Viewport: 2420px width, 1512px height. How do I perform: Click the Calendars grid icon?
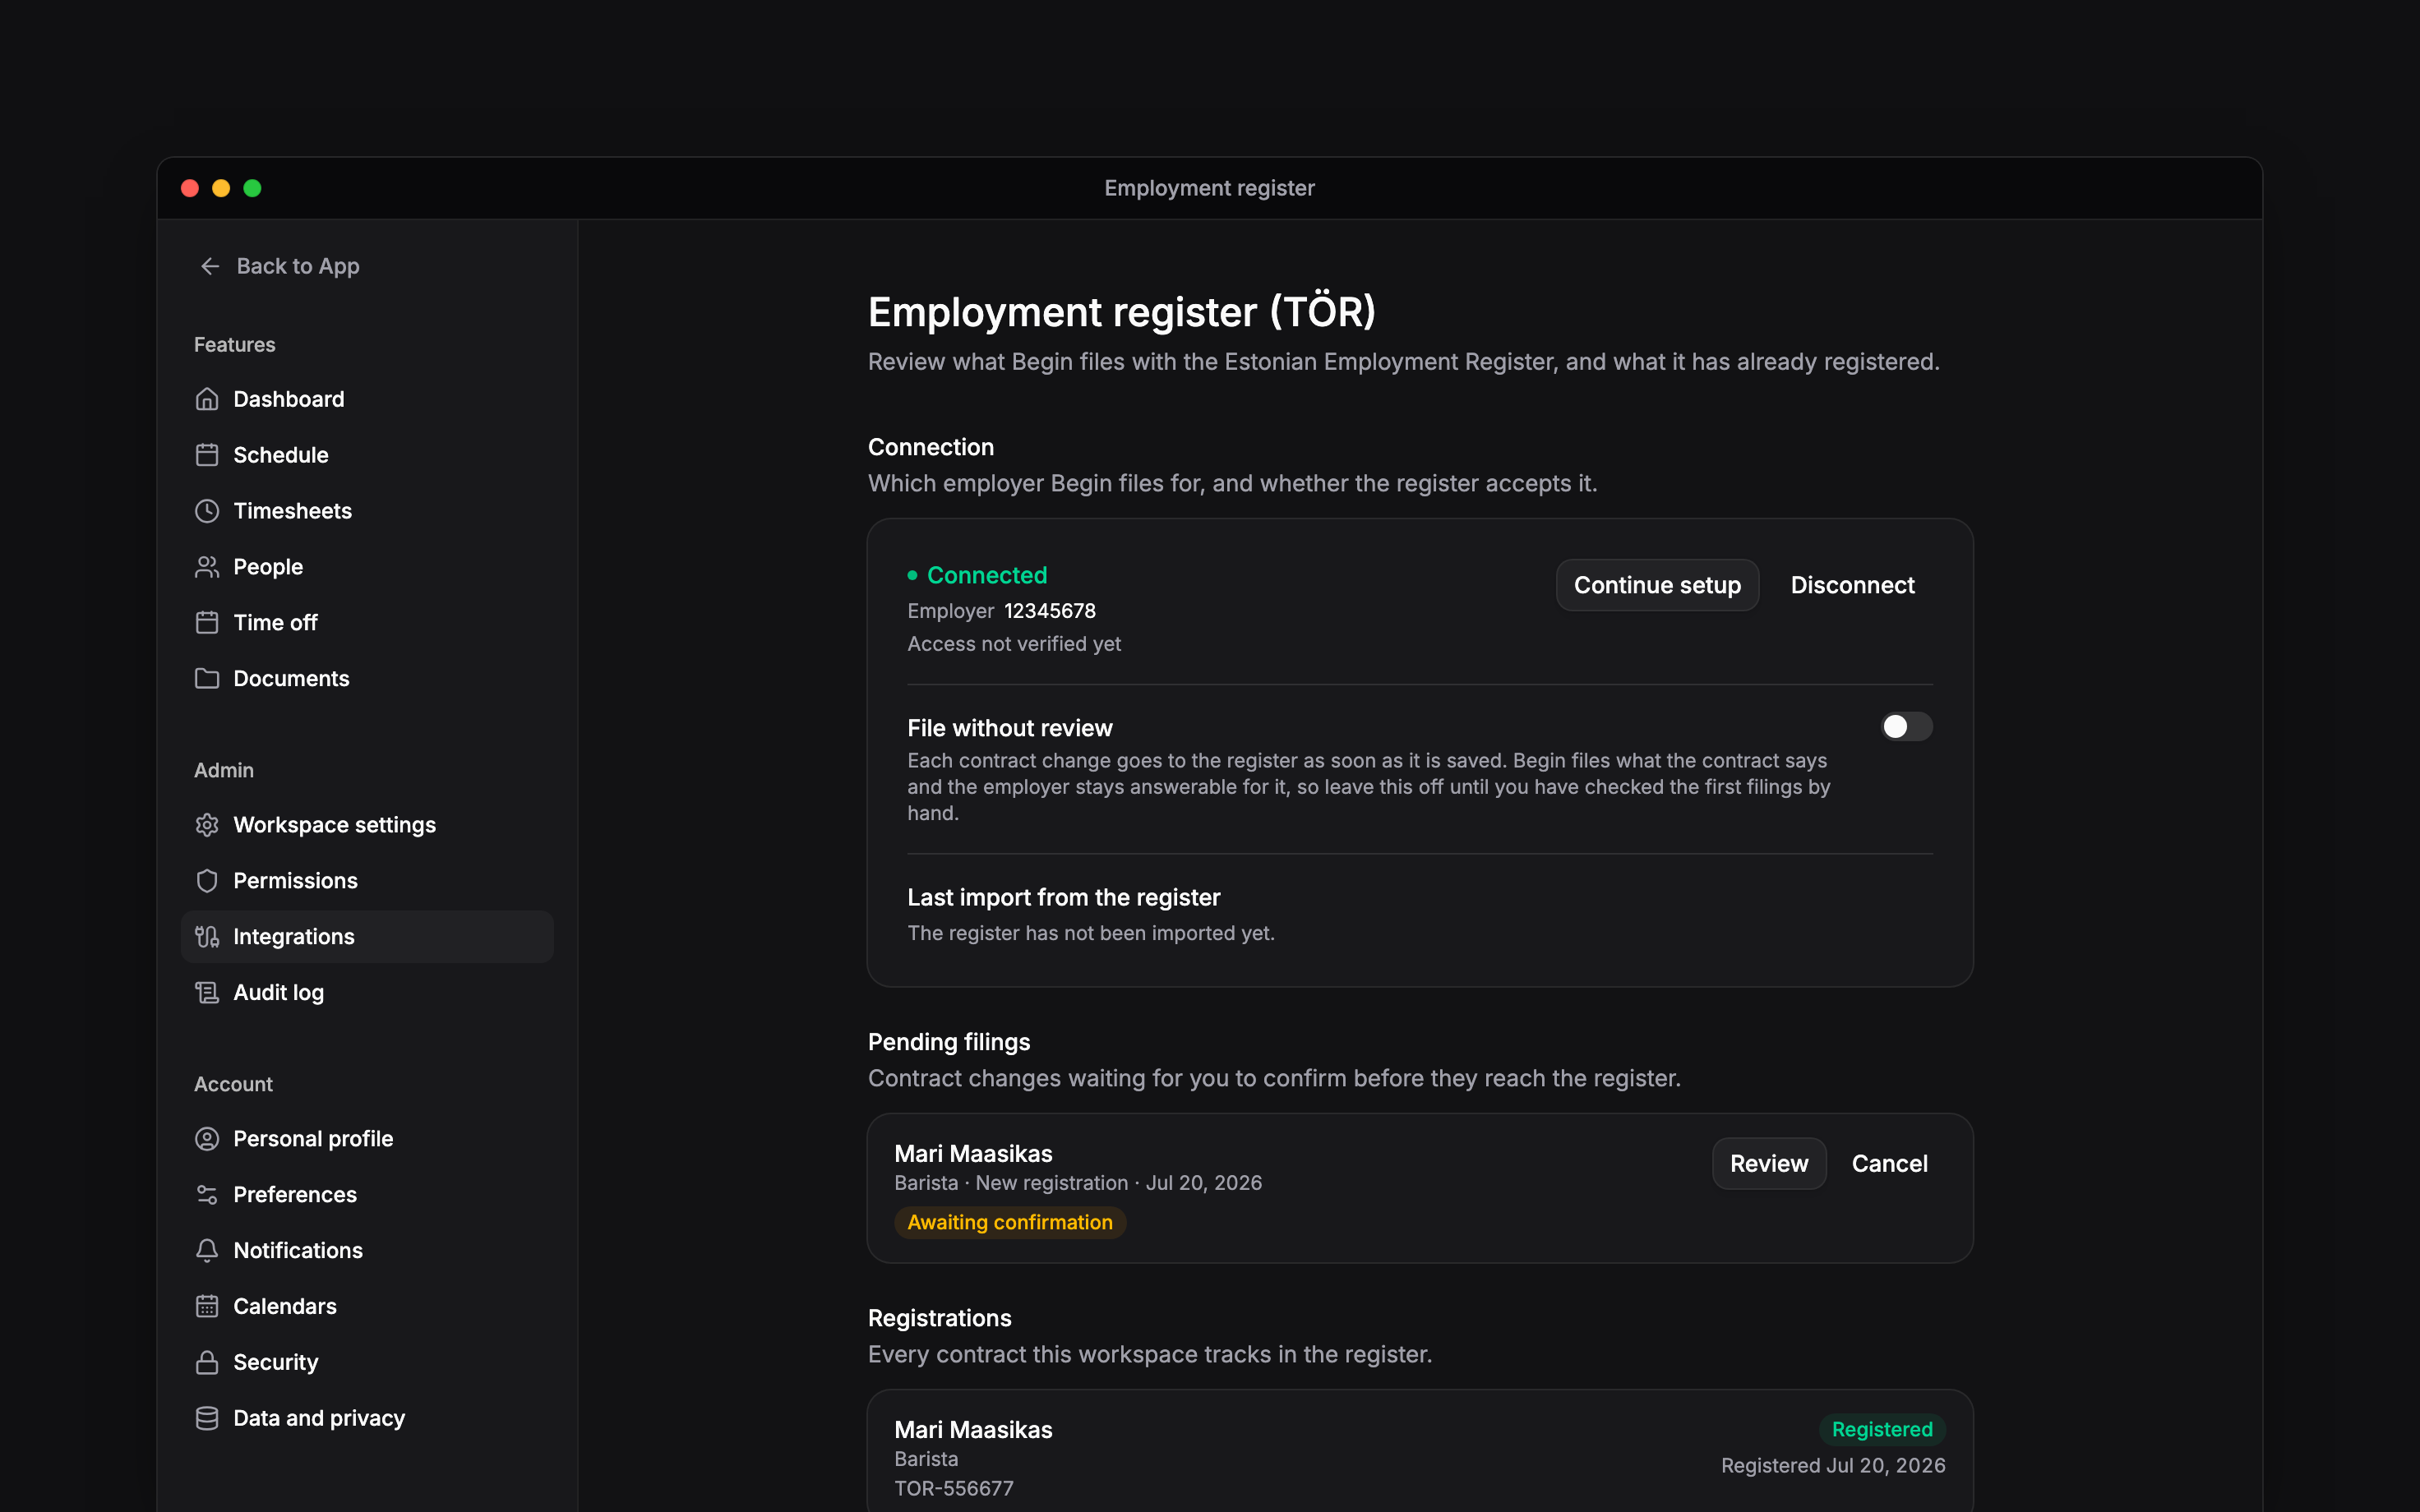(207, 1307)
